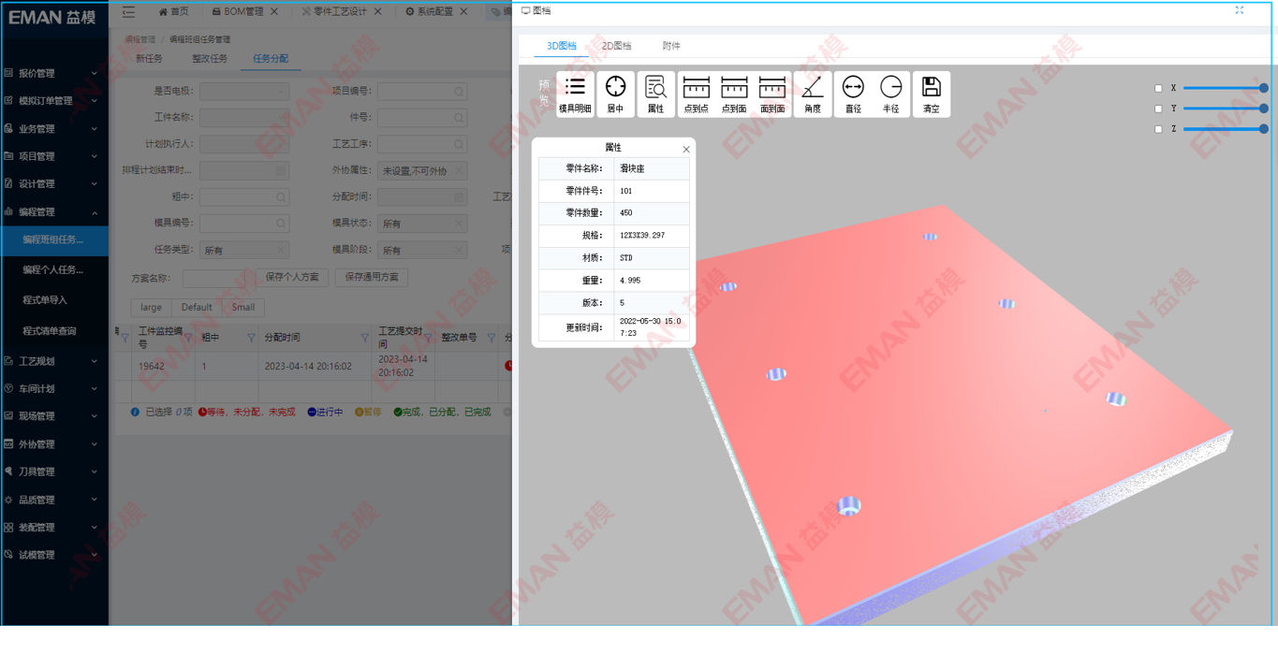The image size is (1278, 667).
Task: Expand 刀具管理 in the sidebar
Action: (x=54, y=471)
